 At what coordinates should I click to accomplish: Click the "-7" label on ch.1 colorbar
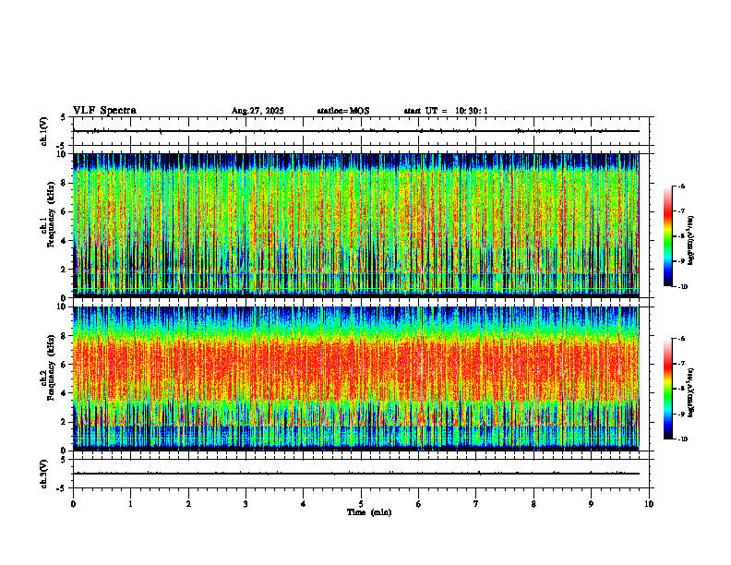point(681,211)
